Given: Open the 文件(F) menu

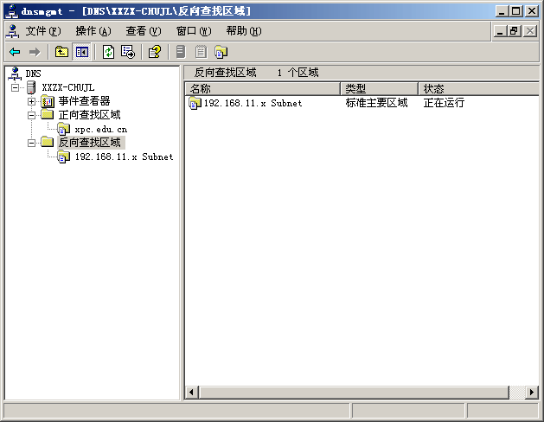Looking at the screenshot, I should click(x=42, y=31).
